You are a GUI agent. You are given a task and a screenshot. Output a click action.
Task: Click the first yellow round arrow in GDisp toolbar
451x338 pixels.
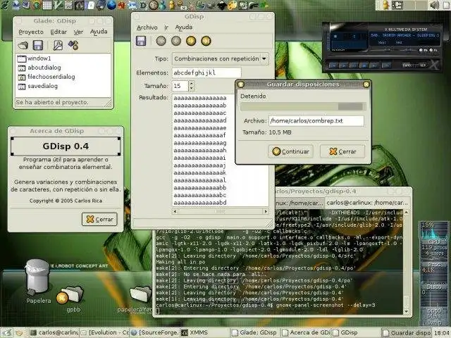191,41
